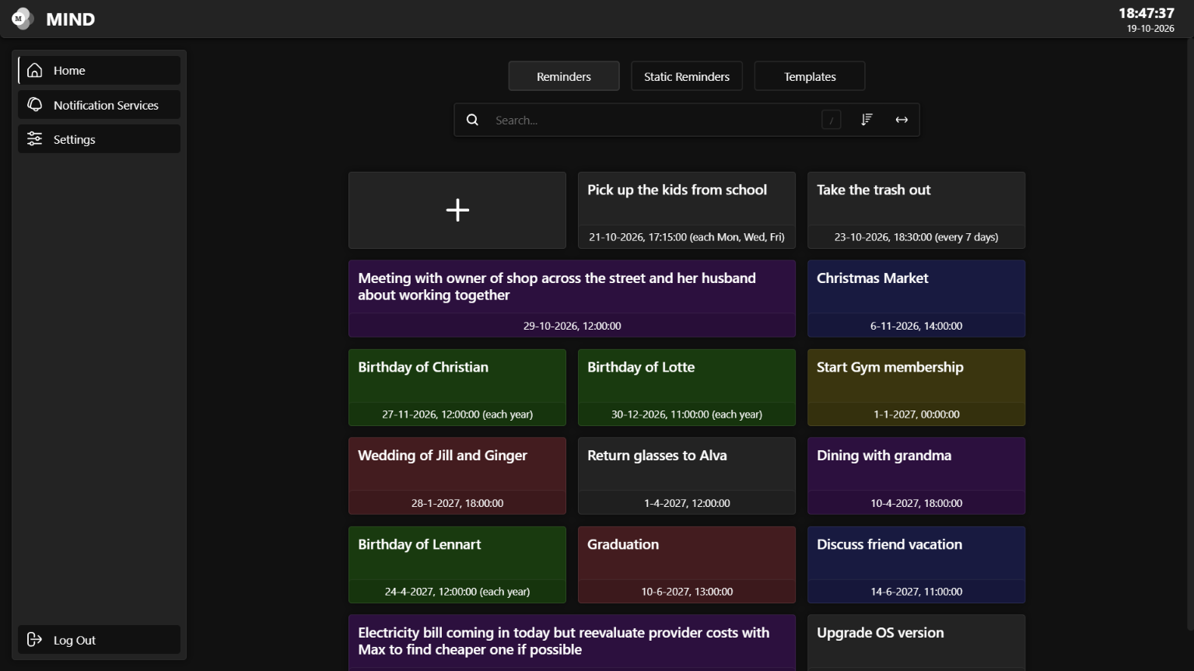The width and height of the screenshot is (1194, 671).
Task: Open 'Wedding of Jill and Ginger' reminder
Action: click(x=457, y=476)
